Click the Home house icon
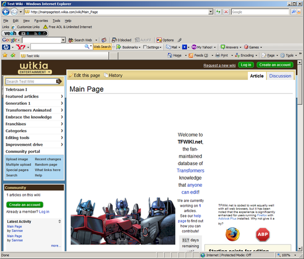Image resolution: width=304 pixels, height=259 pixels. (x=170, y=56)
